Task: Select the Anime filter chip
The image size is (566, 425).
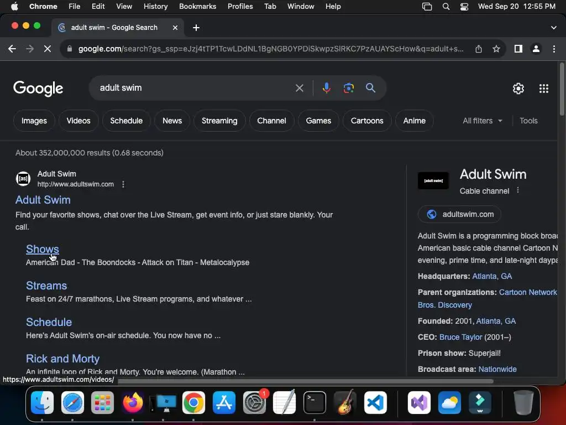Action: coord(415,121)
